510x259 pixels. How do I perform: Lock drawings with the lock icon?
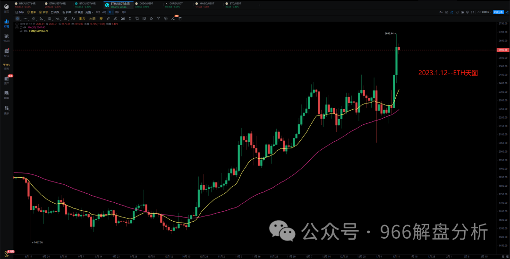coord(130,18)
